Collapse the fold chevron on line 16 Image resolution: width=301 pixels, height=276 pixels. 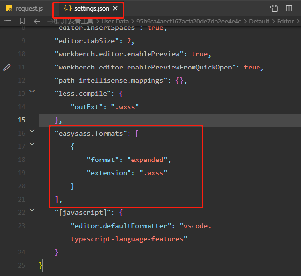click(x=32, y=131)
